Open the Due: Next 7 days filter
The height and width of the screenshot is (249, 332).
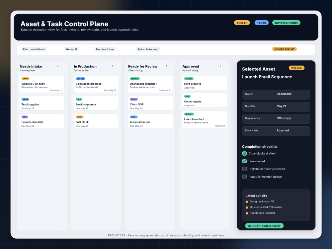[x=105, y=49]
